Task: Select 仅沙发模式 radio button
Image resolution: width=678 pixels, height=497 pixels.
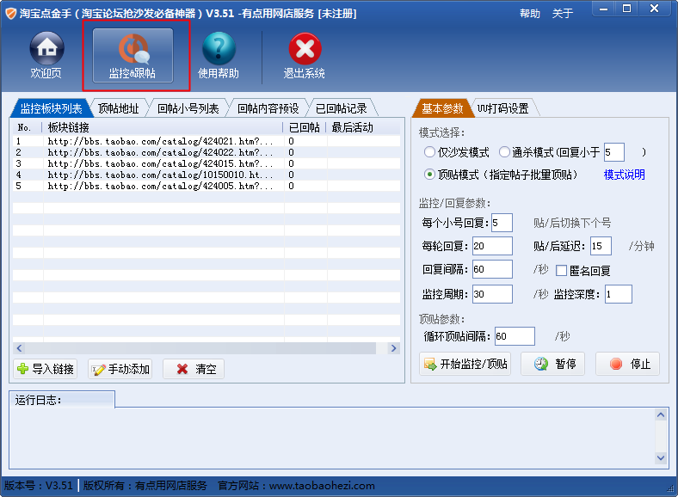Action: 429,151
